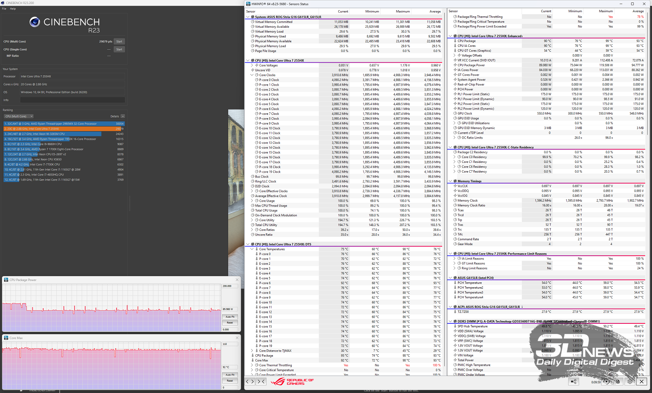Click the HWiNFO settings gear icon
This screenshot has width=652, height=393.
click(630, 382)
